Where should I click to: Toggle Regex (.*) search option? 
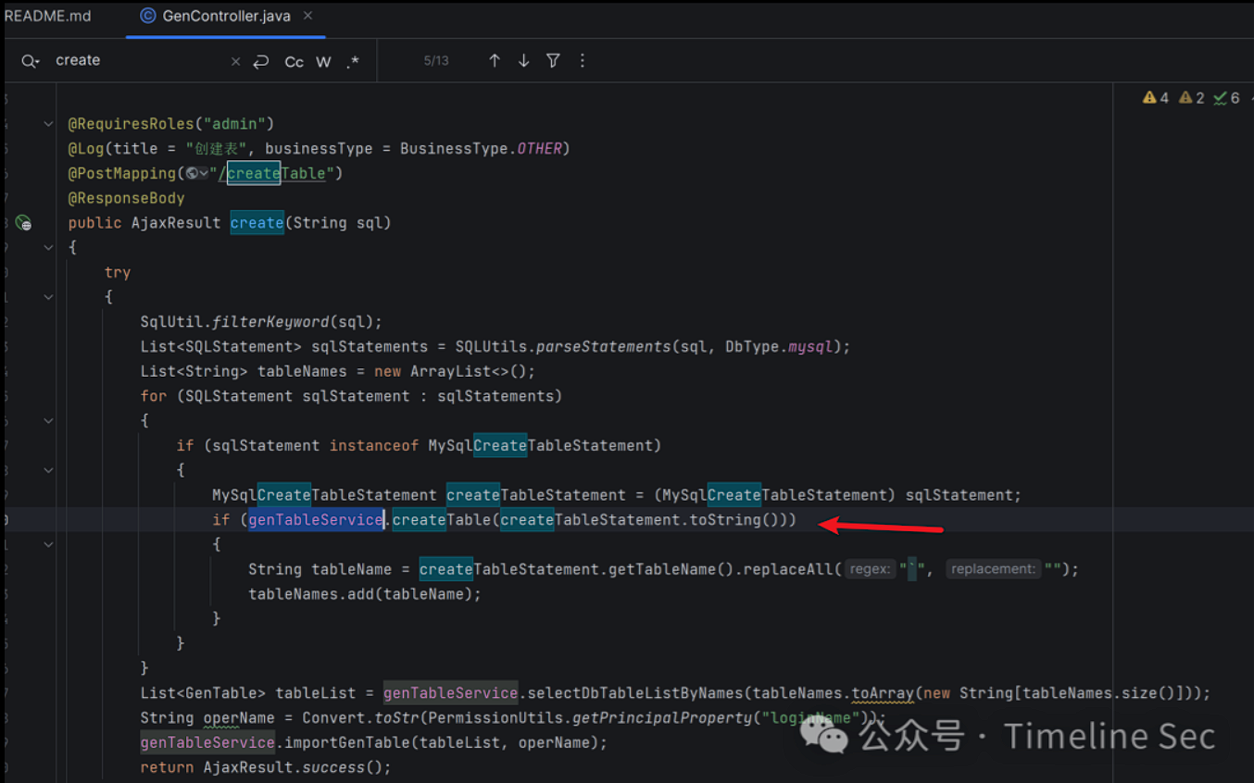352,62
